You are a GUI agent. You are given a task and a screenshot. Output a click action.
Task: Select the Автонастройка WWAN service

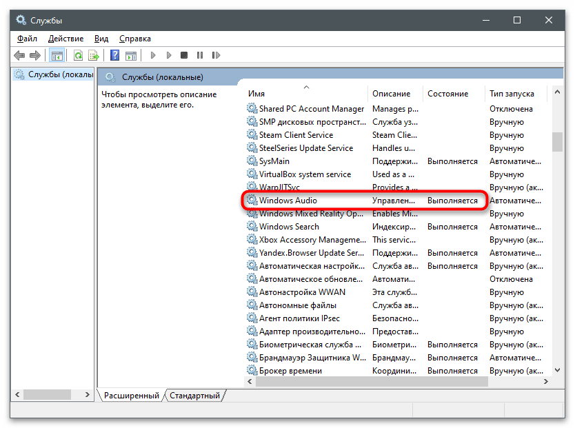pyautogui.click(x=396, y=292)
